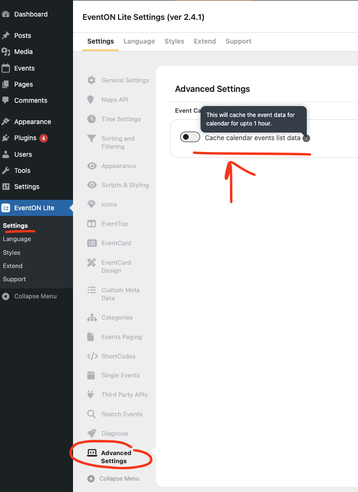
Task: Click the General Settings gear icon
Action: coord(92,80)
